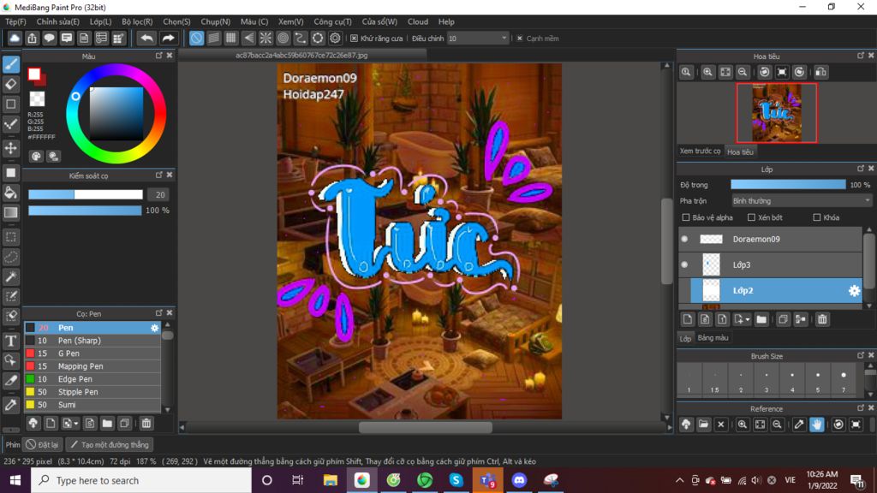This screenshot has width=877, height=493.
Task: Expand the add-layer dropdown arrow
Action: (x=747, y=320)
